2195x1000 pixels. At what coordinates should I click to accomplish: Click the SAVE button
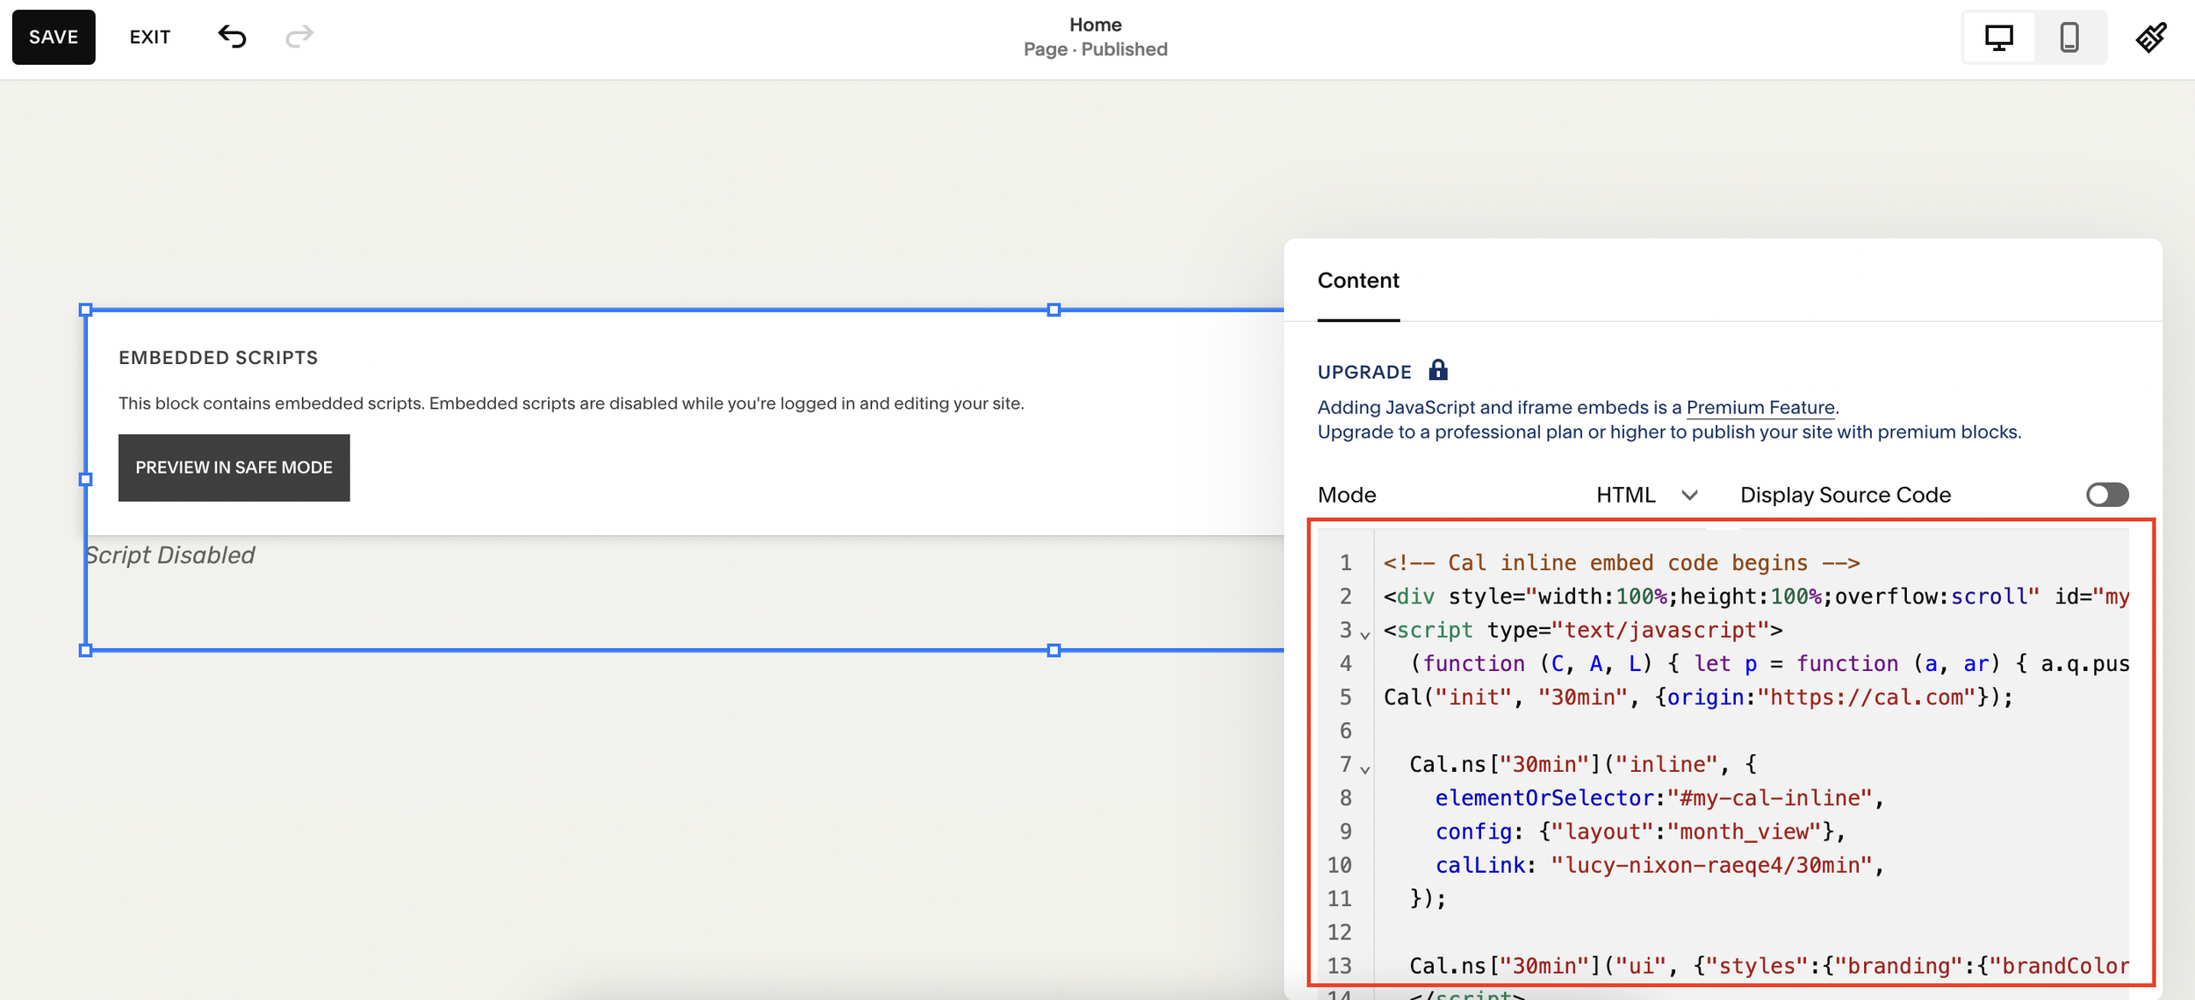coord(54,37)
